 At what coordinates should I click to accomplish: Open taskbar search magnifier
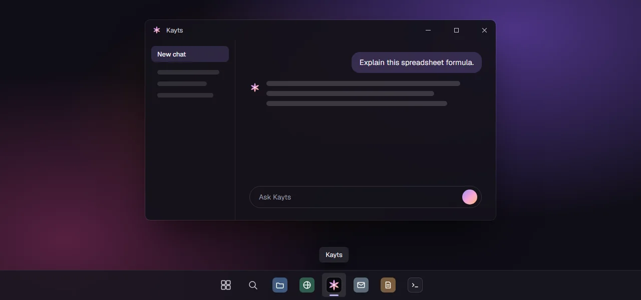pyautogui.click(x=253, y=285)
